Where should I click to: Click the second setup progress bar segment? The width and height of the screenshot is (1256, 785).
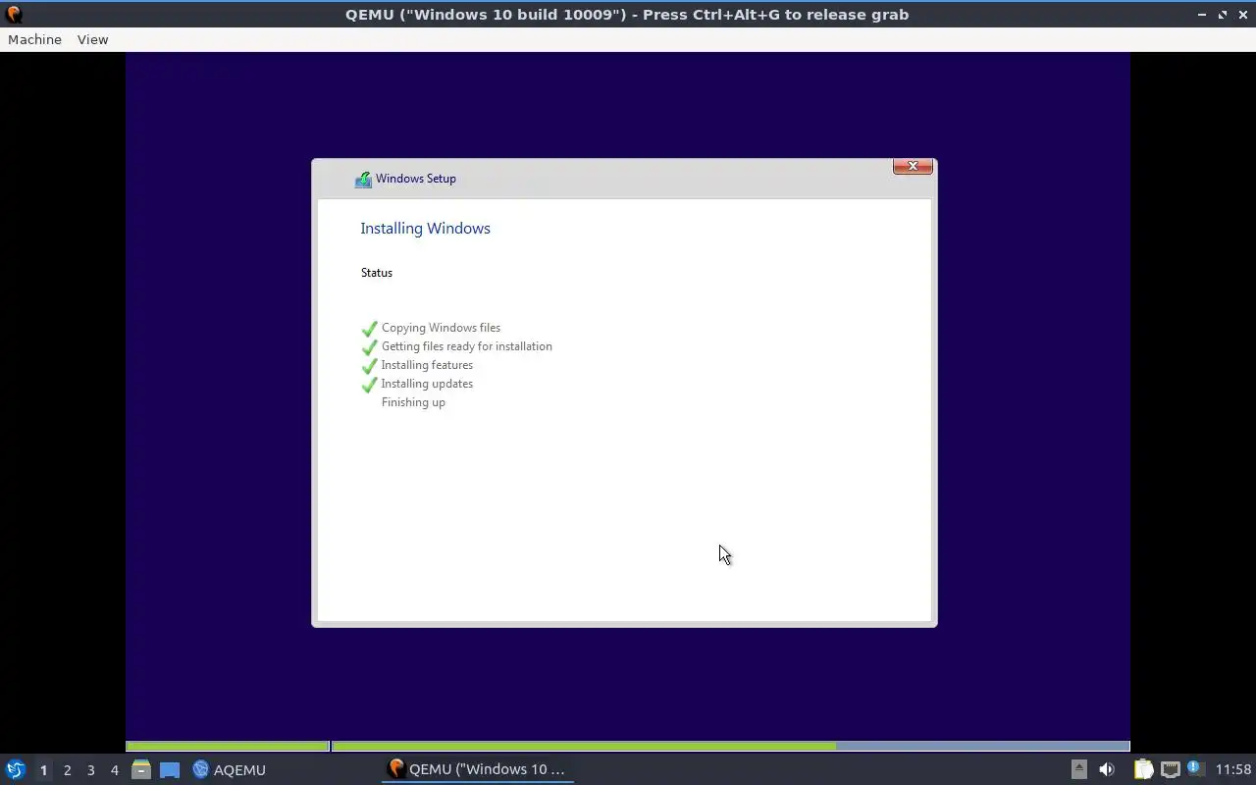click(731, 747)
